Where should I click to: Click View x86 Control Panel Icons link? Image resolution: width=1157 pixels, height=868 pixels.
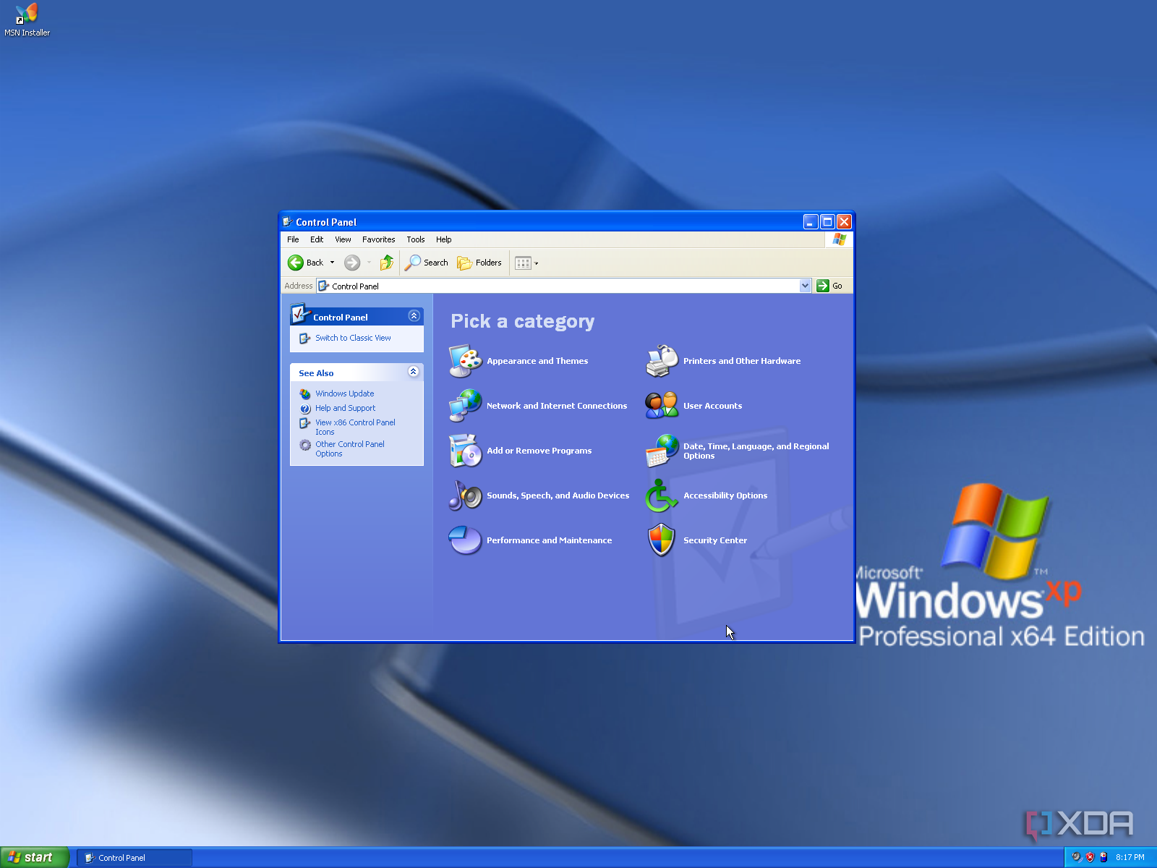point(355,427)
